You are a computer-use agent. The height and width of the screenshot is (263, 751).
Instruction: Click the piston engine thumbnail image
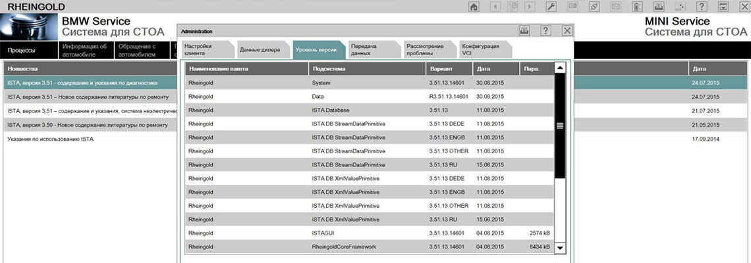29,27
